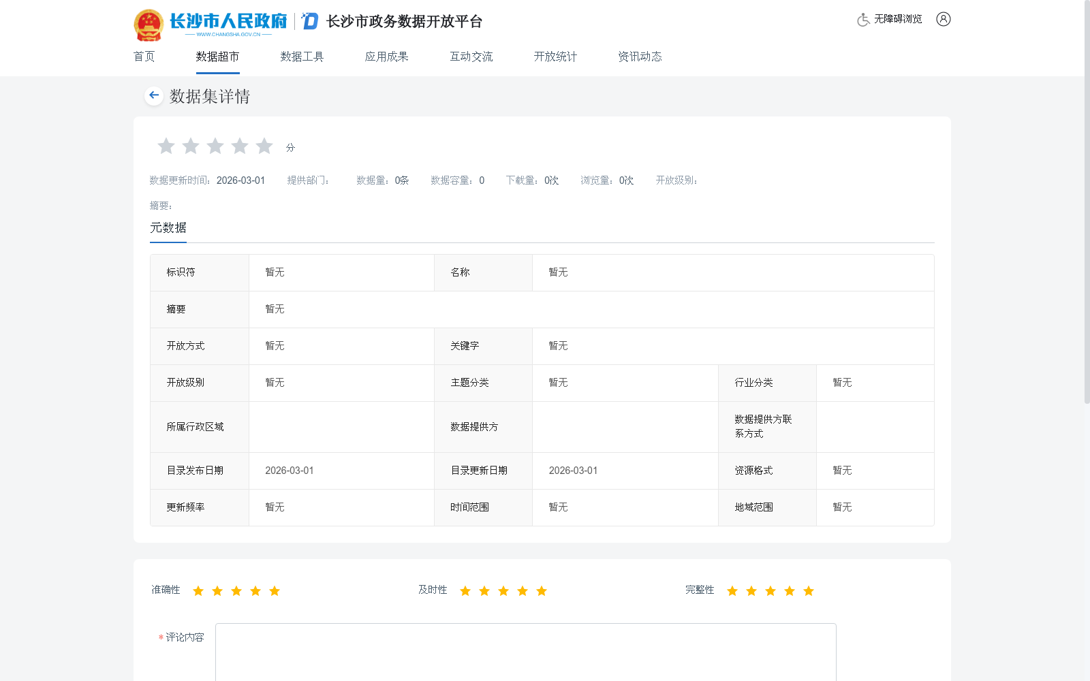Switch to the 元数据 tab

coord(168,227)
